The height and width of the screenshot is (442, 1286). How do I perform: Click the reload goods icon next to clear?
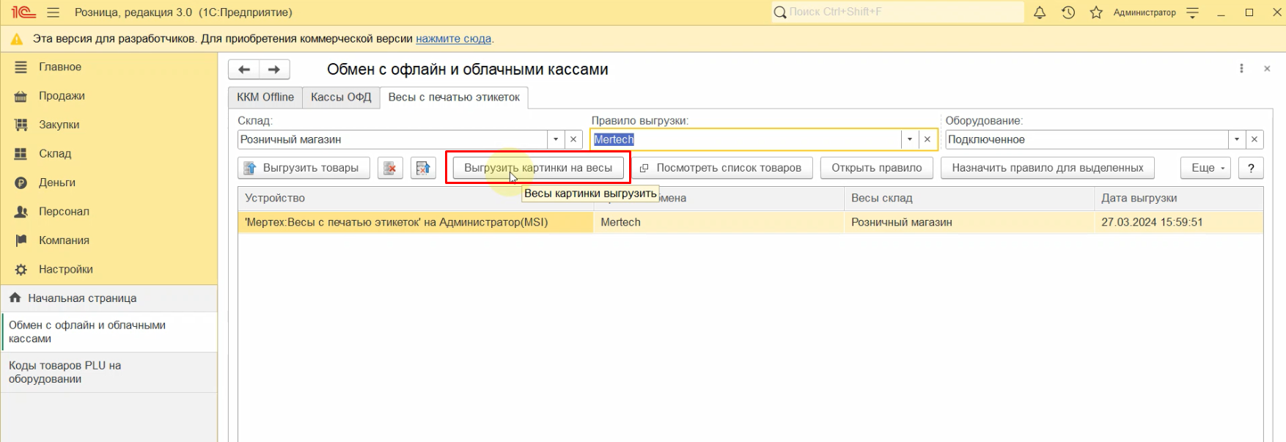[x=423, y=168]
